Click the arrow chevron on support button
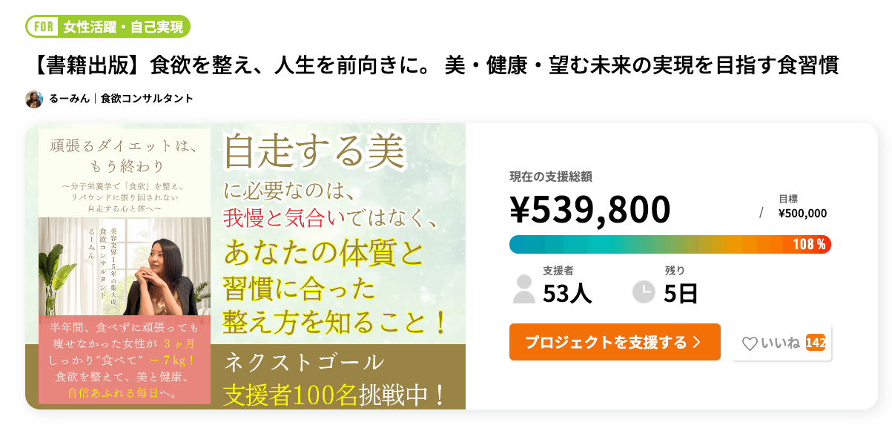The image size is (892, 428). [x=696, y=342]
